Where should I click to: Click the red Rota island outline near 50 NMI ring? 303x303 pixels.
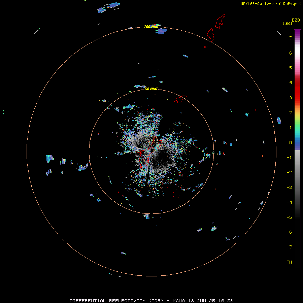[x=180, y=99]
